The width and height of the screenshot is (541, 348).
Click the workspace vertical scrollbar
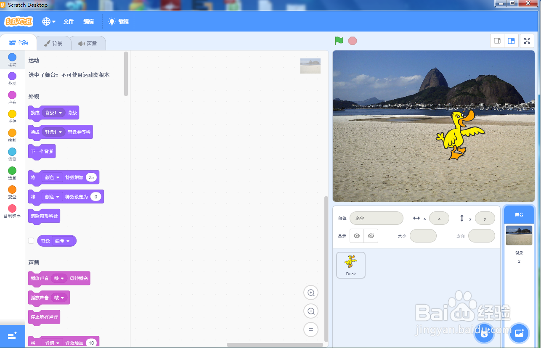point(326,269)
